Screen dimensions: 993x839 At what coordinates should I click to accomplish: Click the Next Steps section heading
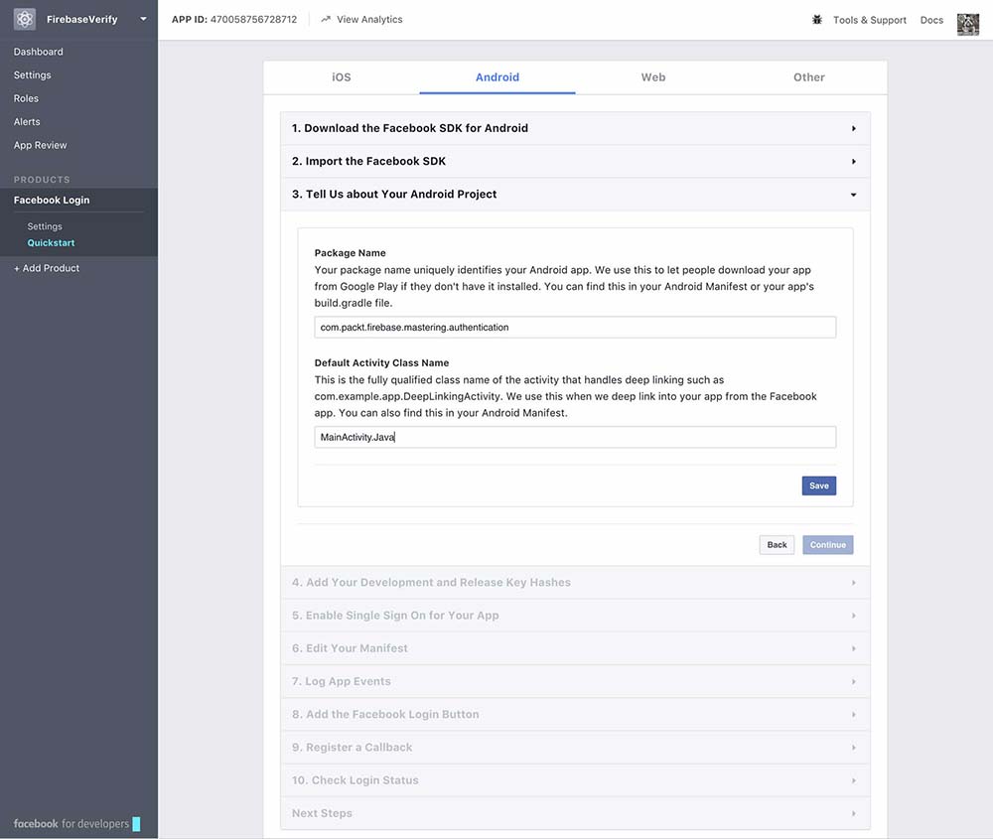(322, 813)
